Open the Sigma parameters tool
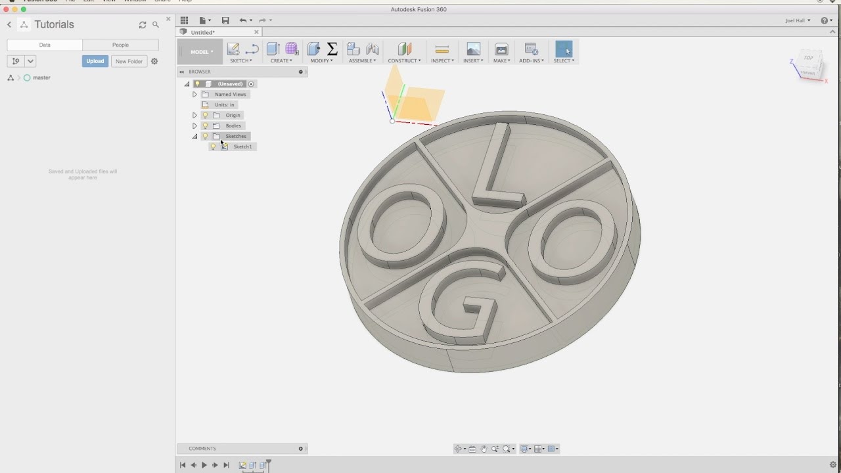Screen dimensions: 841x473 pyautogui.click(x=332, y=49)
